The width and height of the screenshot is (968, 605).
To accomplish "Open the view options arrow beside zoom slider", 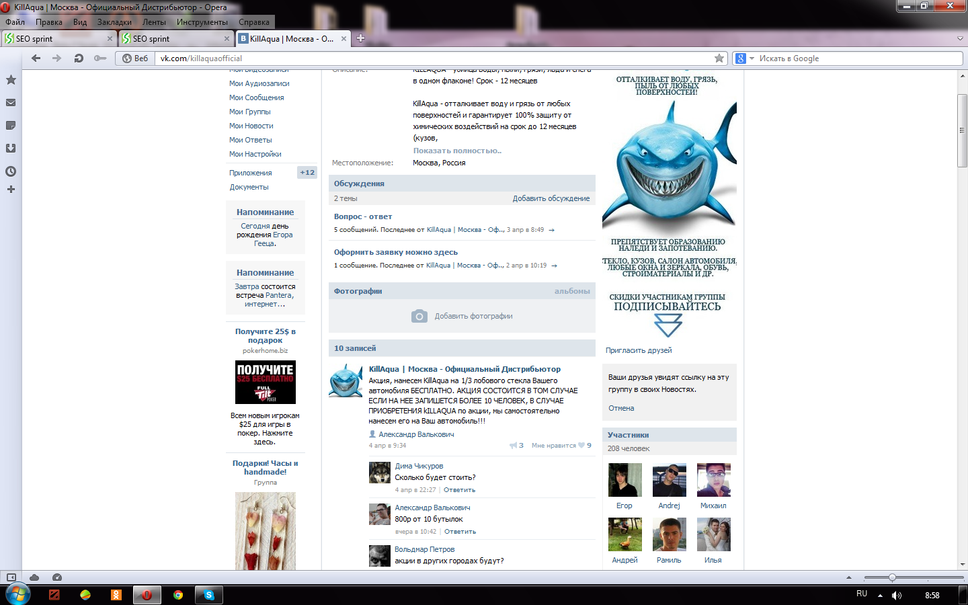I will (848, 577).
